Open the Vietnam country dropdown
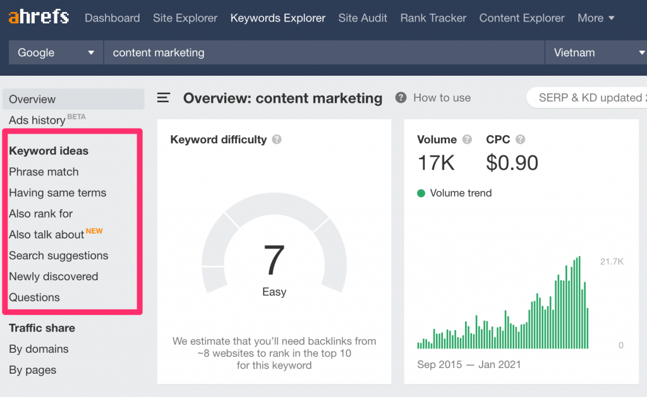 596,52
